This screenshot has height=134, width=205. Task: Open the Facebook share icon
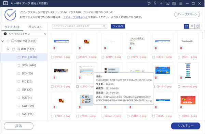[161, 3]
